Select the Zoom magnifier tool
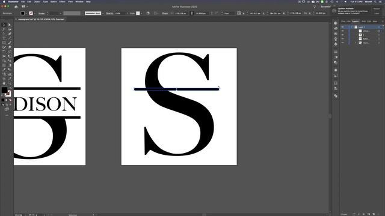Image resolution: width=385 pixels, height=216 pixels. tap(10, 83)
